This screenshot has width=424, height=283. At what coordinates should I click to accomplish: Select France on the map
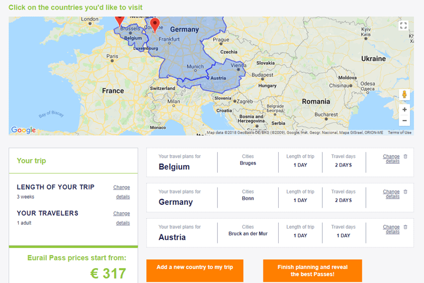(x=113, y=91)
